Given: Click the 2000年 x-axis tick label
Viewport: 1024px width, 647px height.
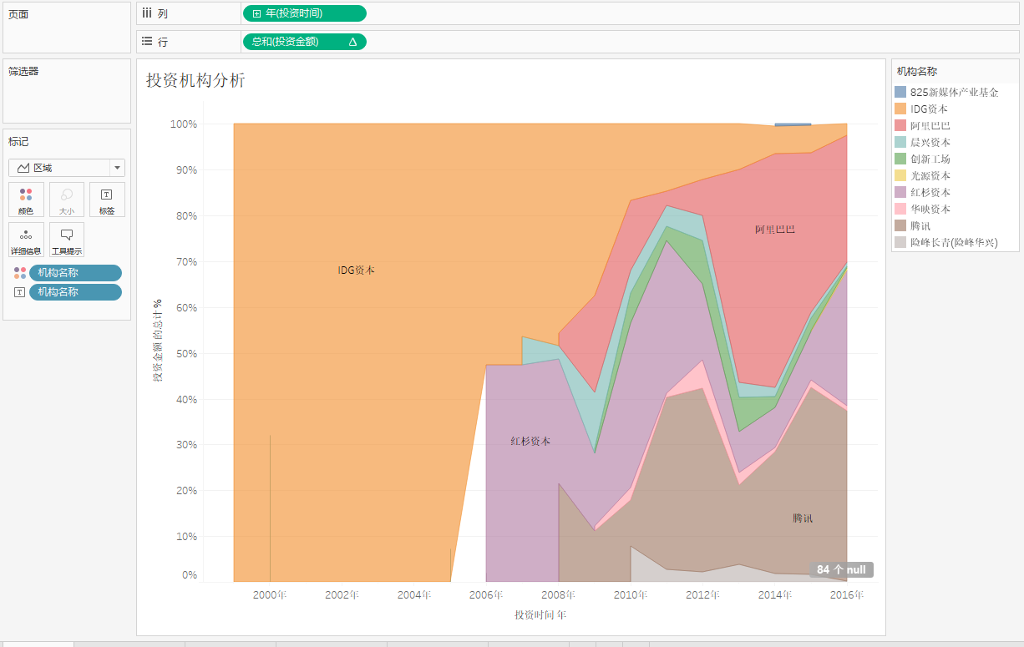Looking at the screenshot, I should tap(270, 594).
